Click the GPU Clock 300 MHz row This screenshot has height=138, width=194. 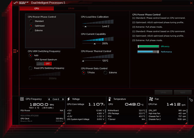pos(42,119)
